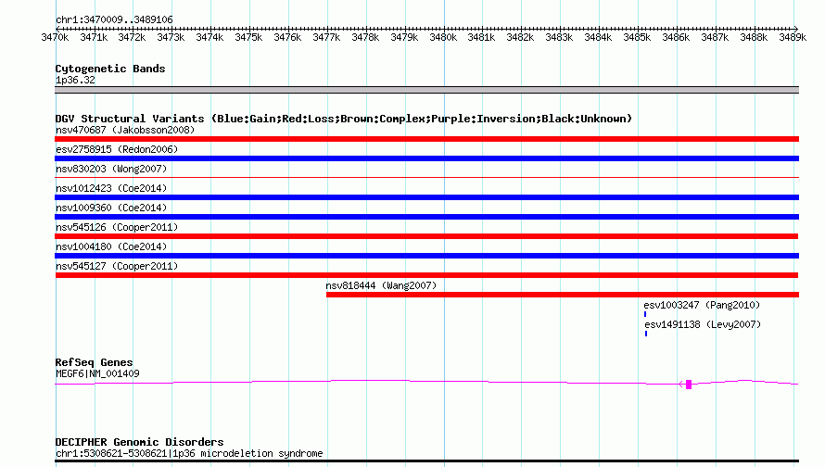
Task: Open the esv1003247 (Pang2010) label
Action: point(702,305)
